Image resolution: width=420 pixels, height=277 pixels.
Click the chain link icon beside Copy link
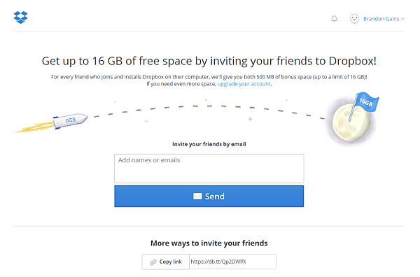[x=153, y=262]
